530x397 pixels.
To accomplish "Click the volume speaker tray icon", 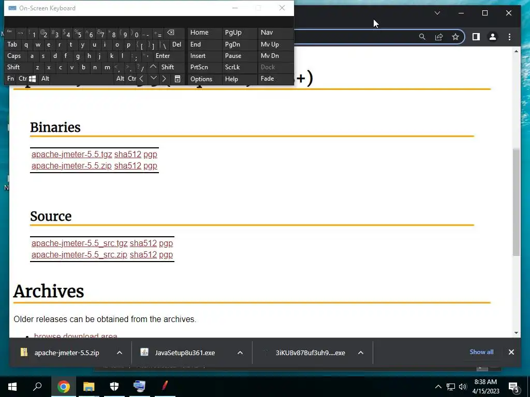I will [x=462, y=387].
